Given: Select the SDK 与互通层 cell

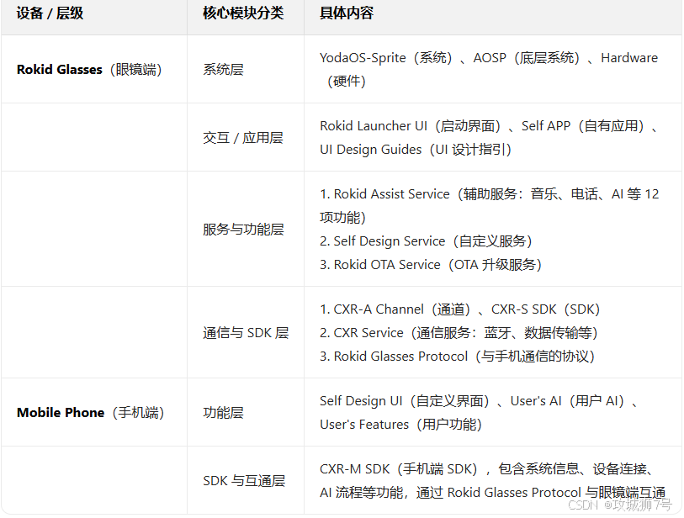Looking at the screenshot, I should (244, 481).
